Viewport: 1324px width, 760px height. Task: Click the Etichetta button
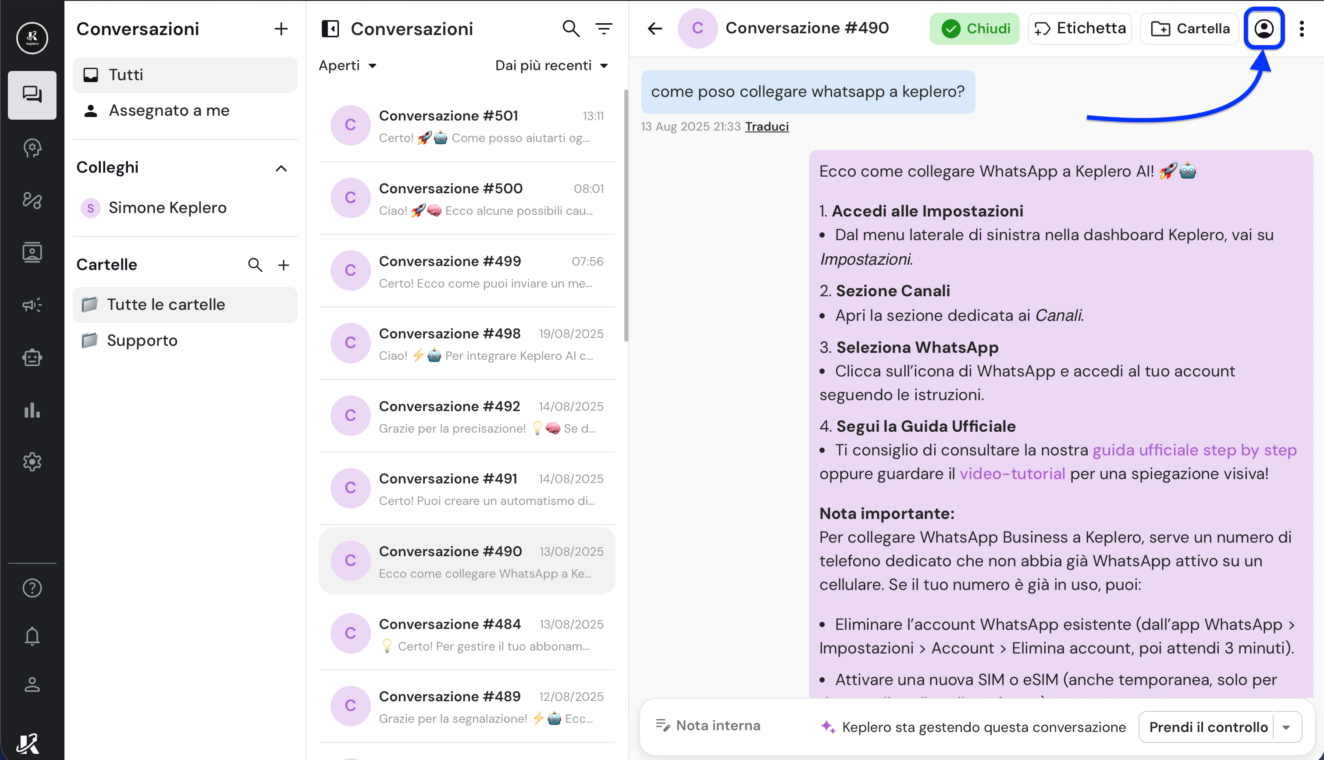click(x=1079, y=29)
